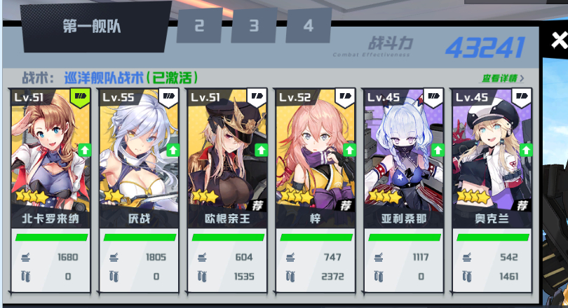
Task: Click ship-type badge on 奥克兰 card
Action: coord(522,97)
